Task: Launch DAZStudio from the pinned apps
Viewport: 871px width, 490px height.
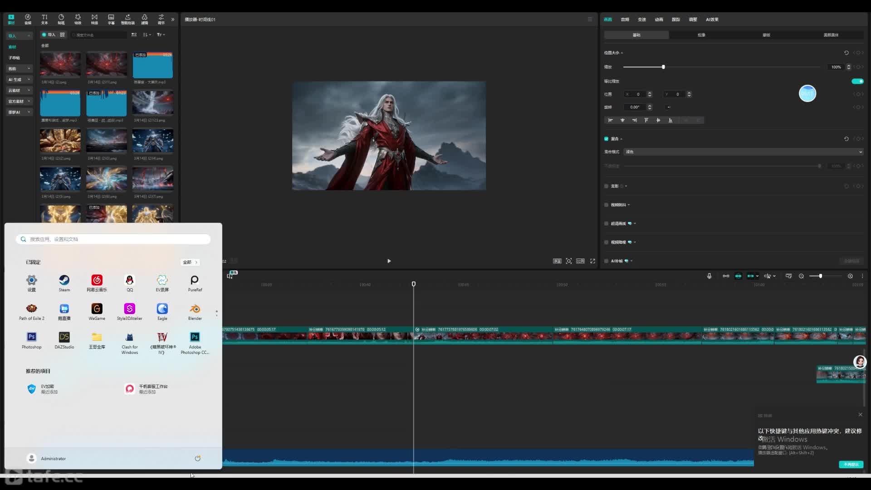Action: pos(64,340)
